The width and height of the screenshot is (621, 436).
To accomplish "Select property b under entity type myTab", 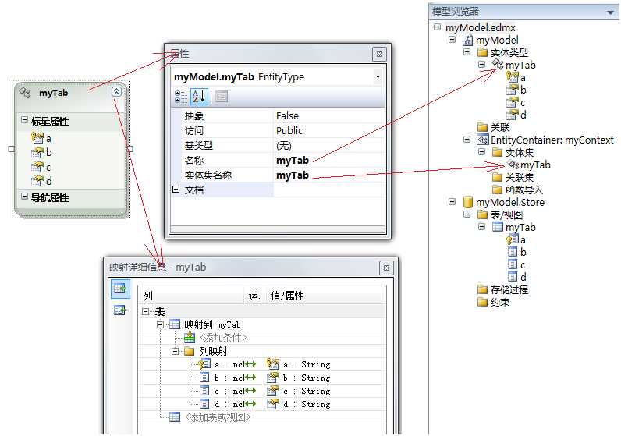I will (x=516, y=90).
